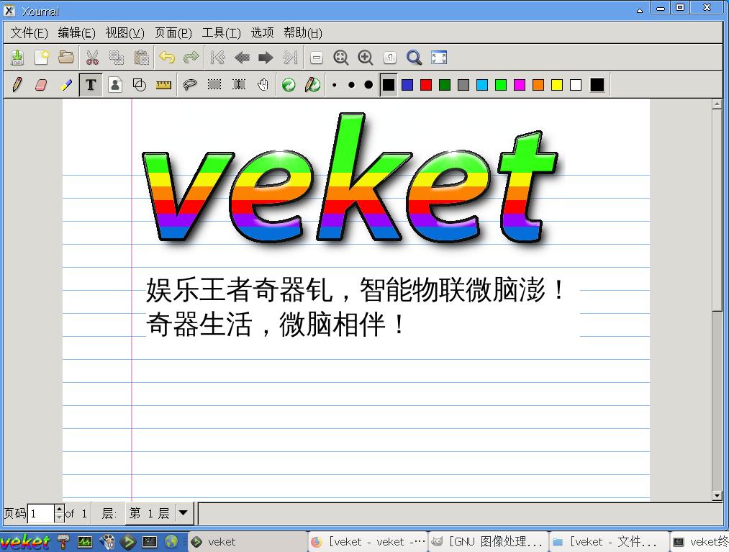Choose medium pen thickness dot

(351, 85)
